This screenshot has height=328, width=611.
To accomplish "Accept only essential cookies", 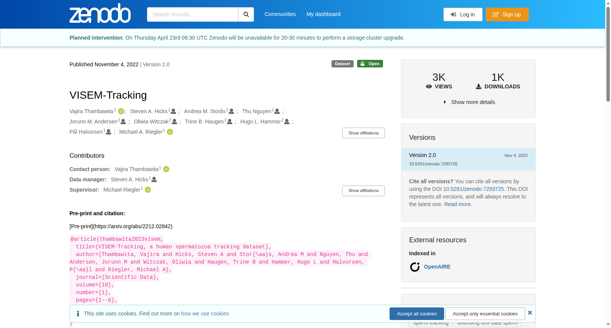I will pos(485,314).
